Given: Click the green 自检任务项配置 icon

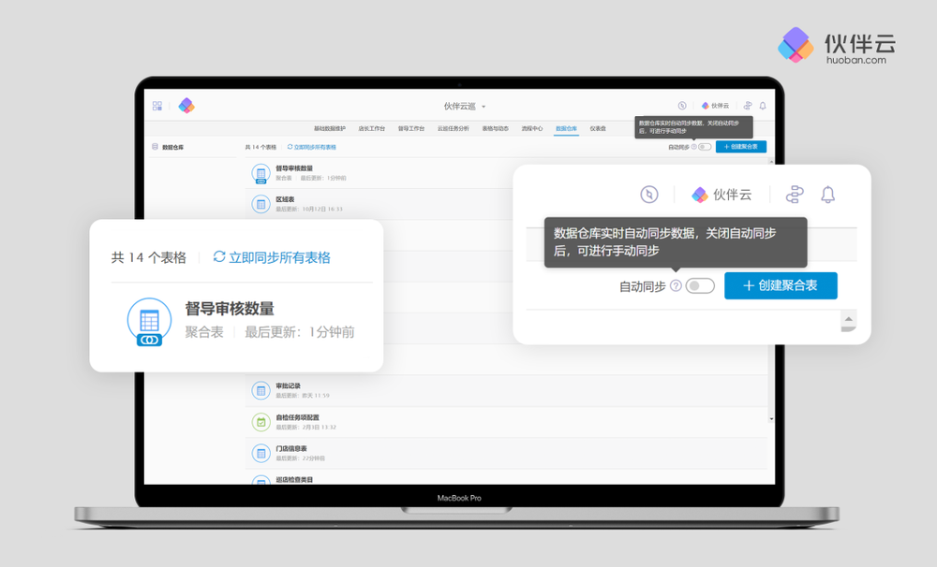Looking at the screenshot, I should (260, 422).
